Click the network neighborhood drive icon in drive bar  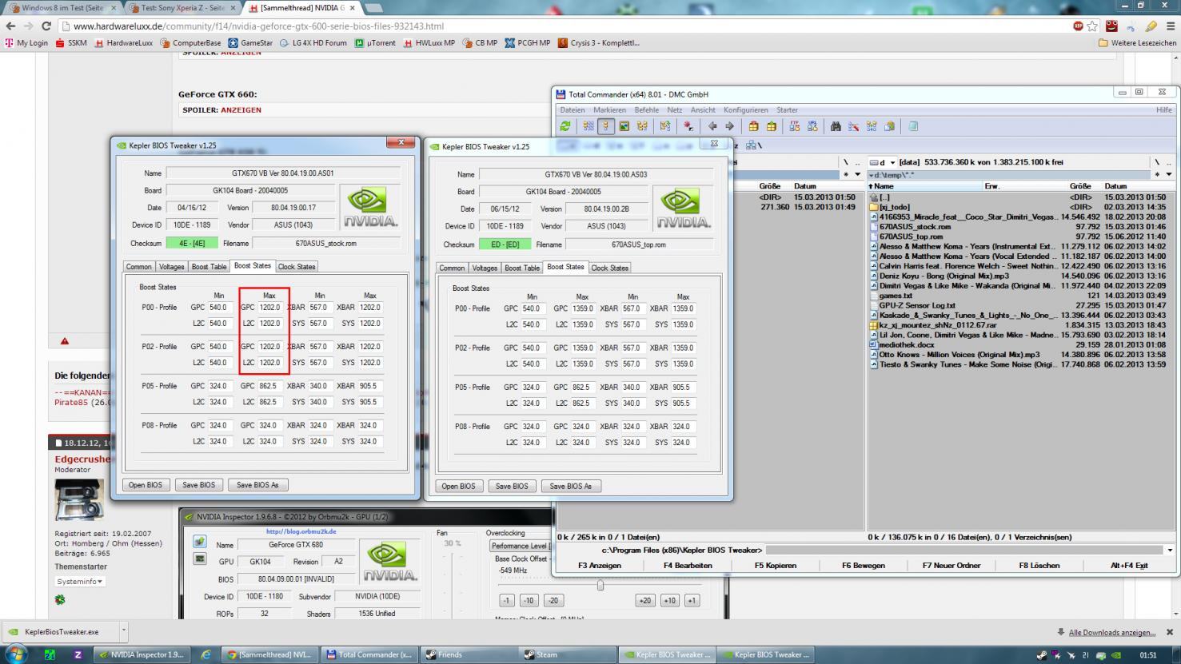[751, 145]
